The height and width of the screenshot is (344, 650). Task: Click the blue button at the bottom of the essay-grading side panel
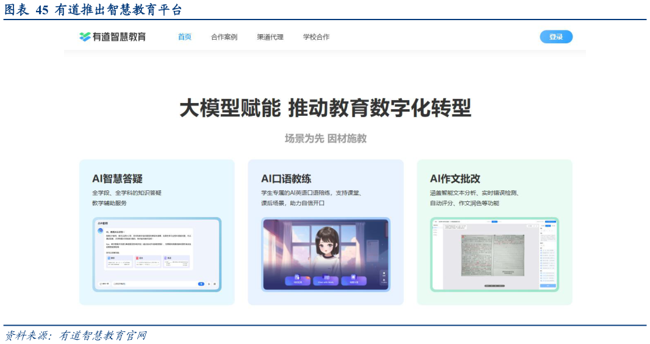(x=548, y=285)
